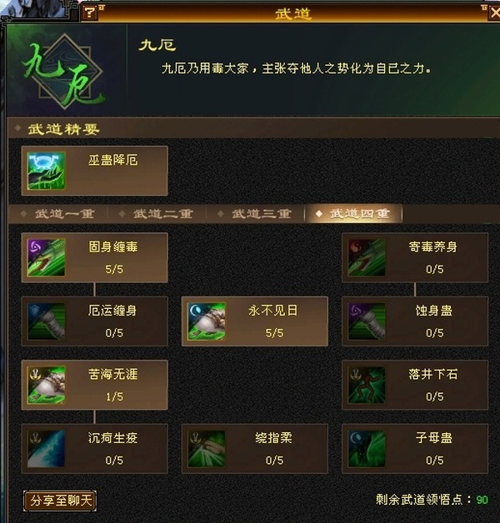Switch to the 武道三重 tab

[x=255, y=214]
